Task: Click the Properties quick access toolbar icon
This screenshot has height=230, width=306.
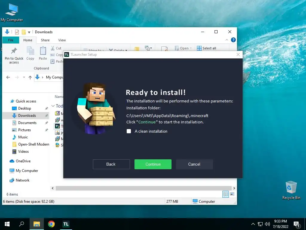Action: (x=17, y=32)
